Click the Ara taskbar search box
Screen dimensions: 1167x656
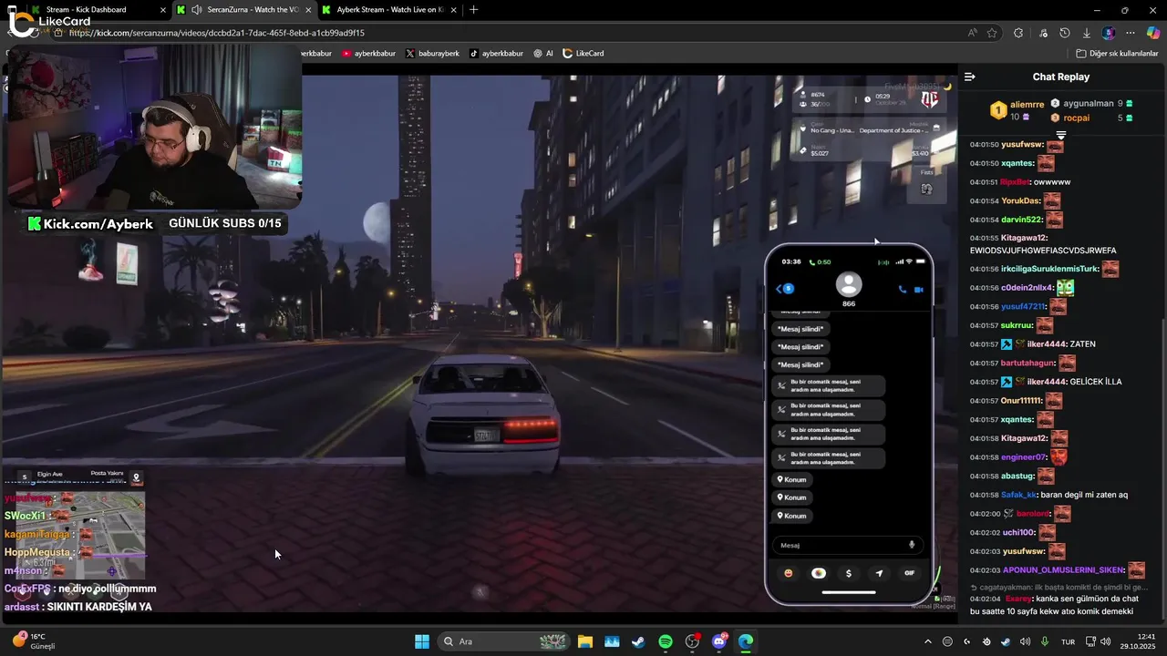pyautogui.click(x=505, y=641)
